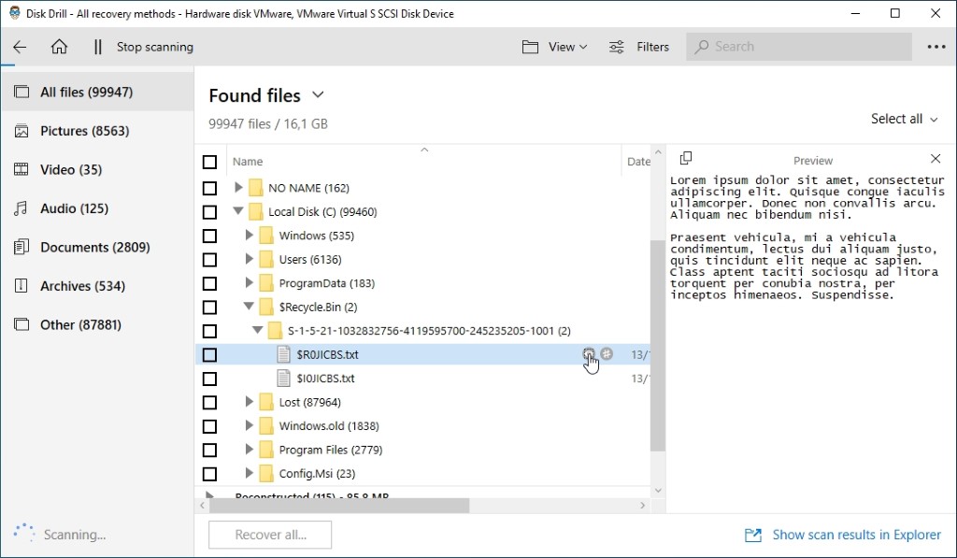Select the Other (87881) category
Image resolution: width=957 pixels, height=558 pixels.
pos(97,324)
